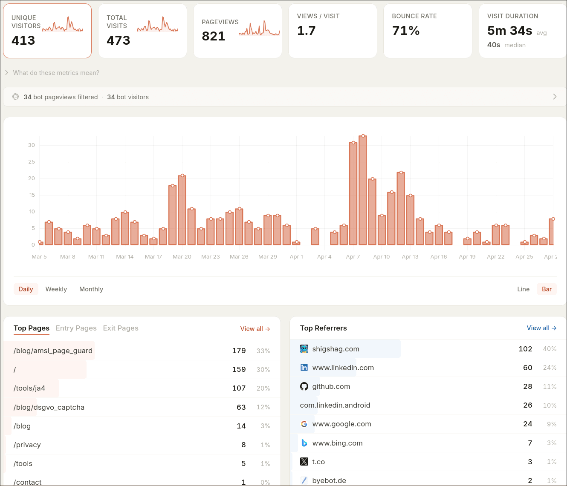Open the Top Pages tab
The image size is (567, 486).
pyautogui.click(x=32, y=328)
